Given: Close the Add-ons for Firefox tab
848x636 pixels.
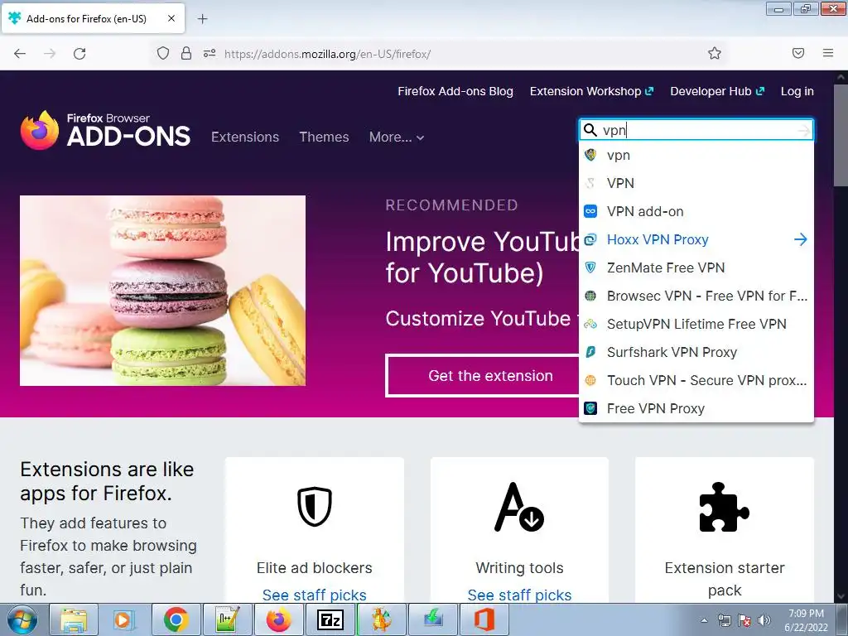Looking at the screenshot, I should pos(171,18).
